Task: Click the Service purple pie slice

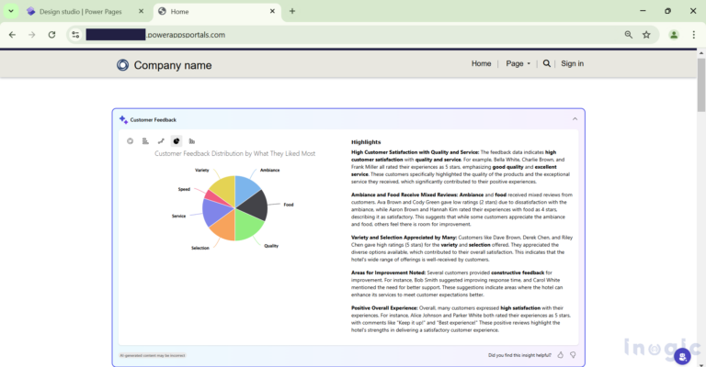Action: point(214,212)
